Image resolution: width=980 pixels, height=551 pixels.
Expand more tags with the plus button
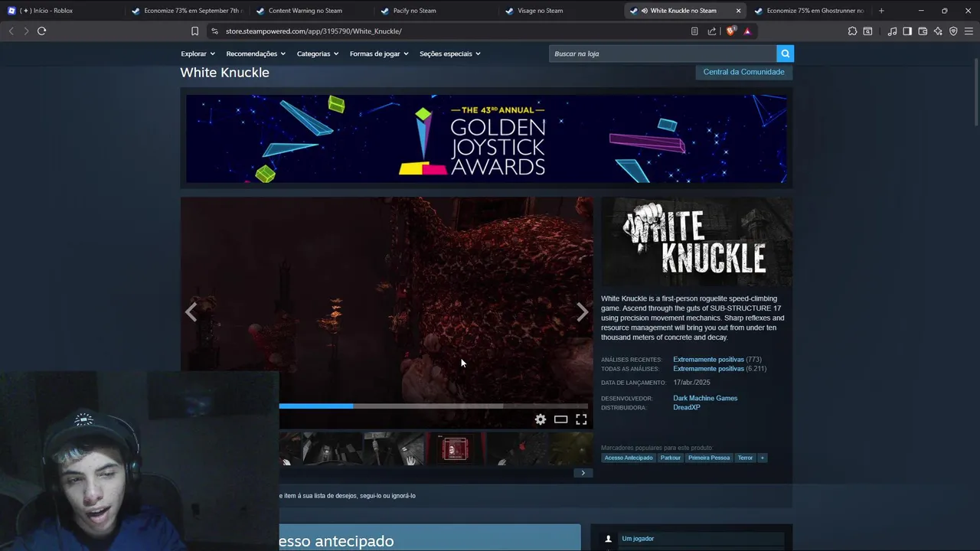(x=762, y=458)
